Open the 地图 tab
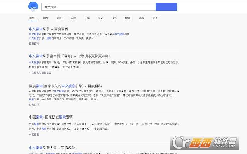The image size is (247, 154). point(128,18)
